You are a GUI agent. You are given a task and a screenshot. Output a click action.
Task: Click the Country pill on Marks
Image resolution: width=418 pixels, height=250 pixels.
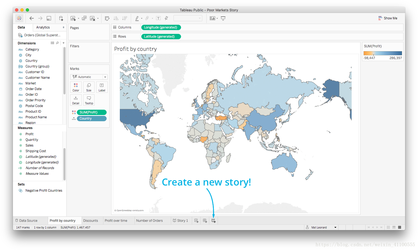92,119
